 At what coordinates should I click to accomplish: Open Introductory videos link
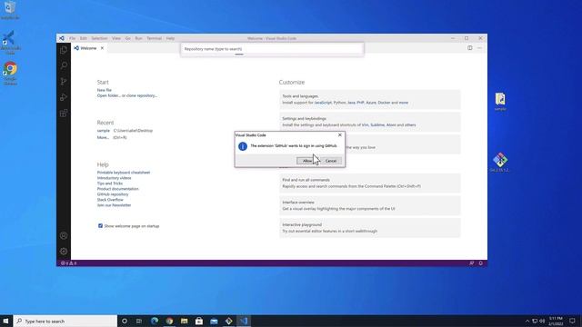point(114,178)
